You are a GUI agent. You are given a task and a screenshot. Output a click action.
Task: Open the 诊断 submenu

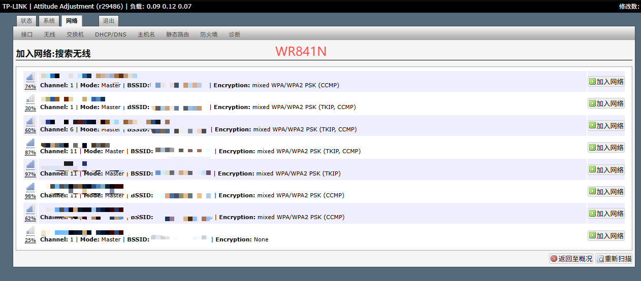pyautogui.click(x=235, y=34)
